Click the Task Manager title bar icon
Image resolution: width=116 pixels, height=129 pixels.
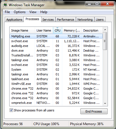coord(5,5)
